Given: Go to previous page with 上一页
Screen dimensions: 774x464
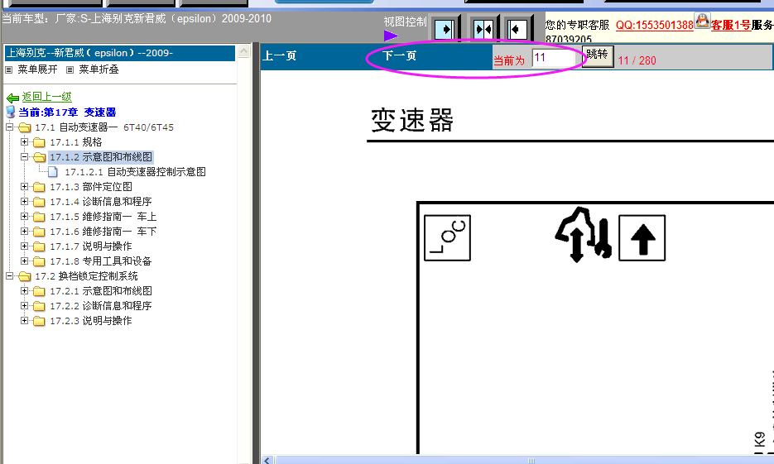Looking at the screenshot, I should [280, 55].
